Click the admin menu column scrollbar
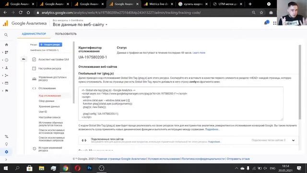 tap(73, 72)
